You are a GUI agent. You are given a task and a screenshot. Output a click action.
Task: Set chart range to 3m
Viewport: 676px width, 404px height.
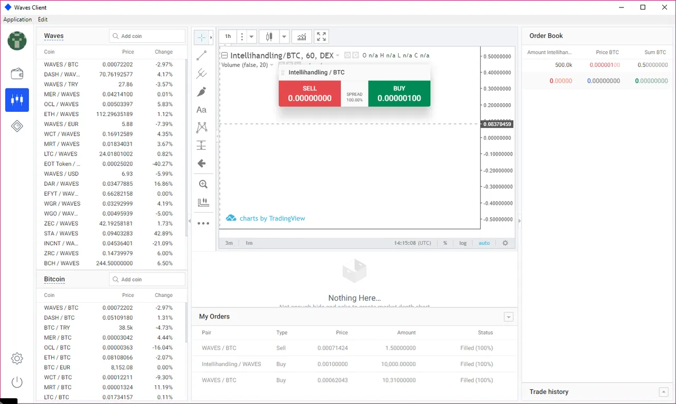(229, 243)
